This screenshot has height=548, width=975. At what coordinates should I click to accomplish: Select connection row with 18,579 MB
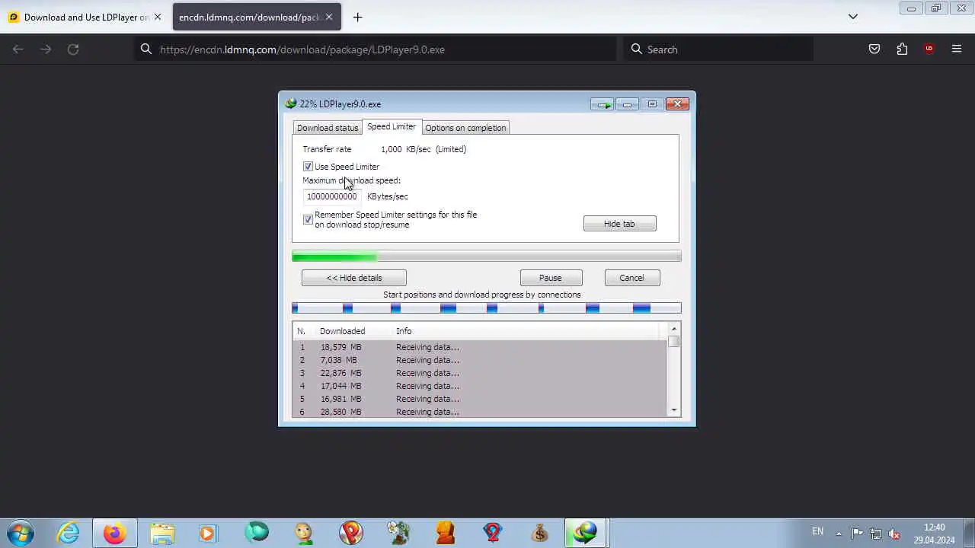tap(480, 347)
